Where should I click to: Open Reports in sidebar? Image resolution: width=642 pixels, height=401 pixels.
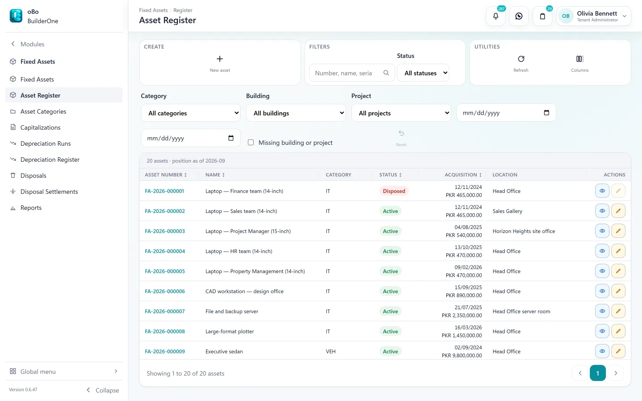tap(64, 208)
